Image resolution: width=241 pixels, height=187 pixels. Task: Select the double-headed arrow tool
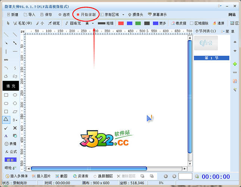pos(15,43)
